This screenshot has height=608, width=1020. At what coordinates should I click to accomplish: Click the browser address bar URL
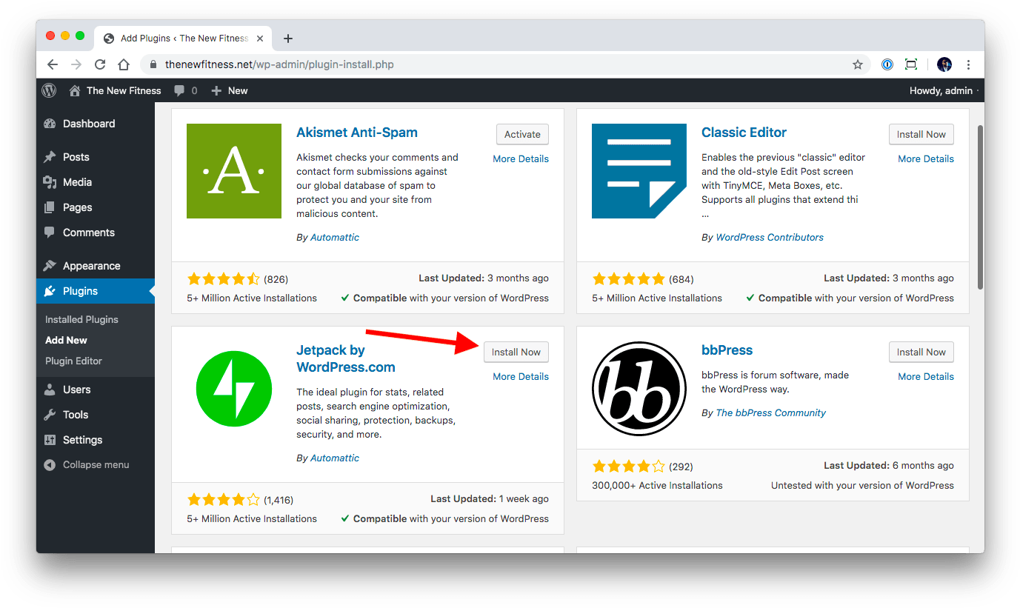pyautogui.click(x=279, y=64)
